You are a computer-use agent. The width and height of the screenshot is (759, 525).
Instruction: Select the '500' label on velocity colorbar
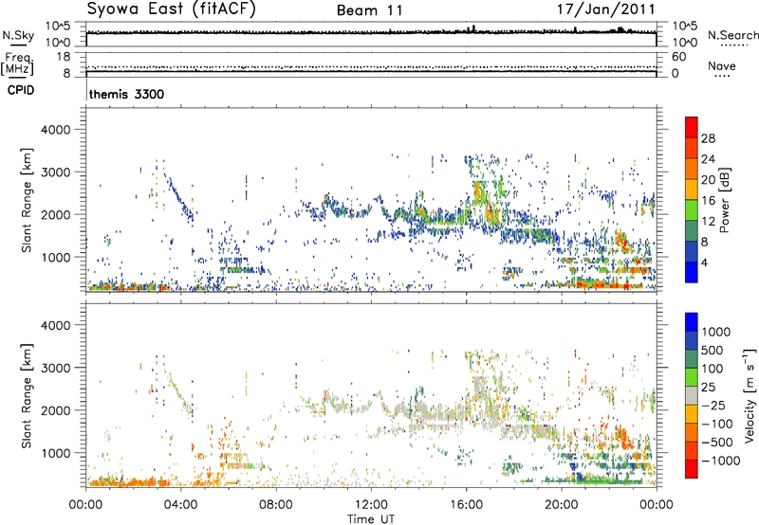pos(714,350)
